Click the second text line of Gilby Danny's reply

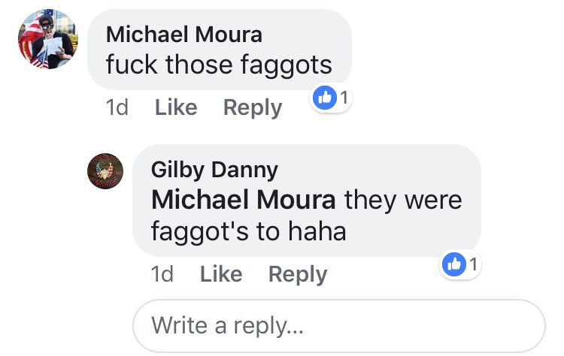click(x=249, y=232)
